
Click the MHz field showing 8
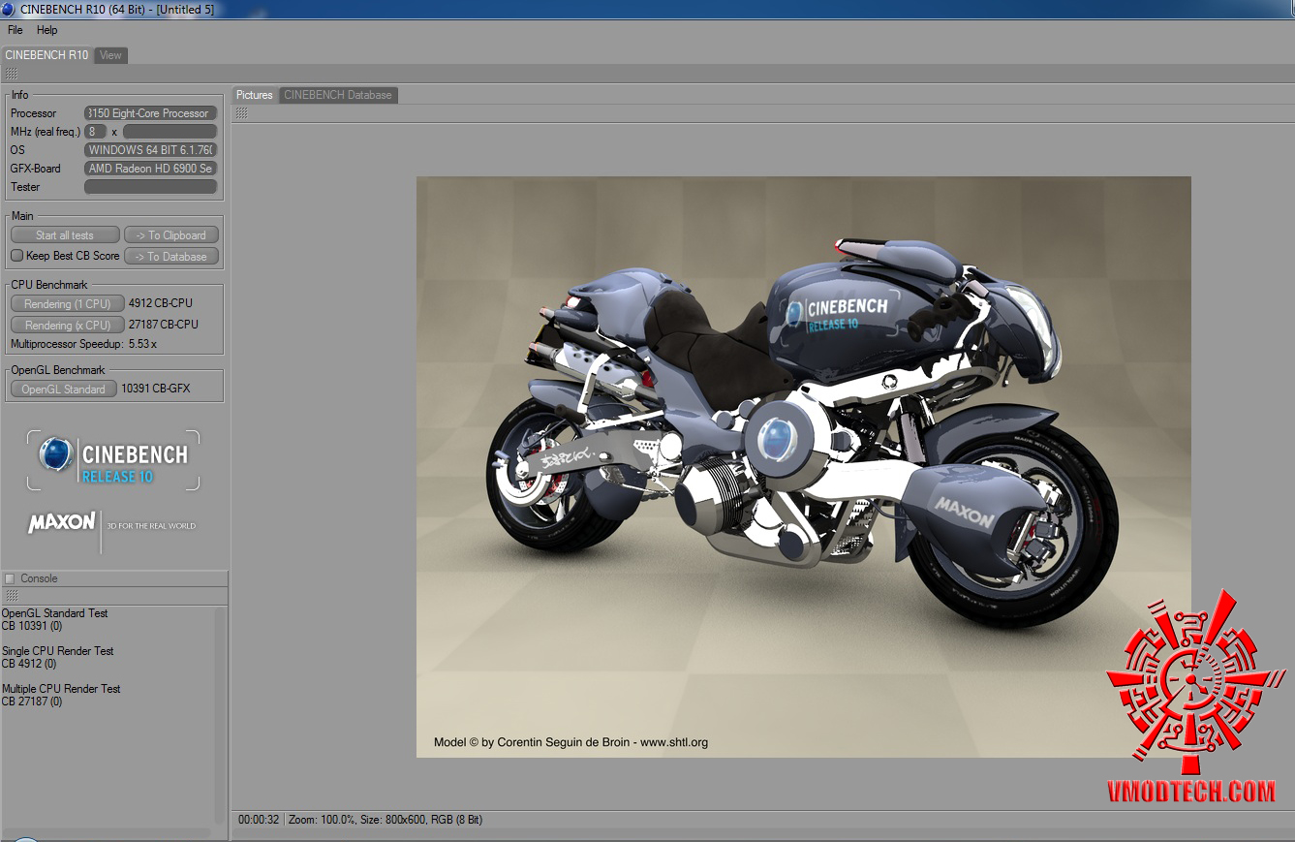pyautogui.click(x=95, y=132)
